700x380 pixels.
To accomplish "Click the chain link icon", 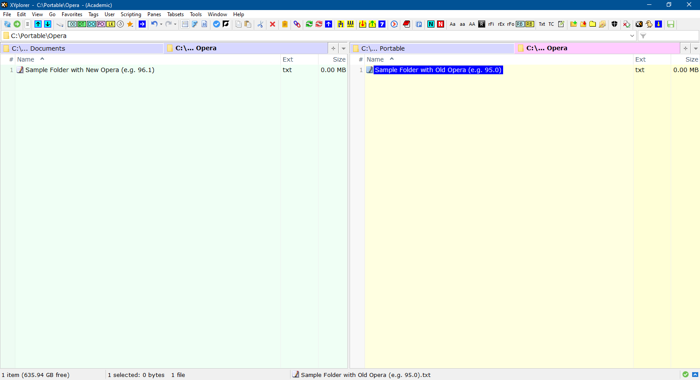I will tap(297, 24).
